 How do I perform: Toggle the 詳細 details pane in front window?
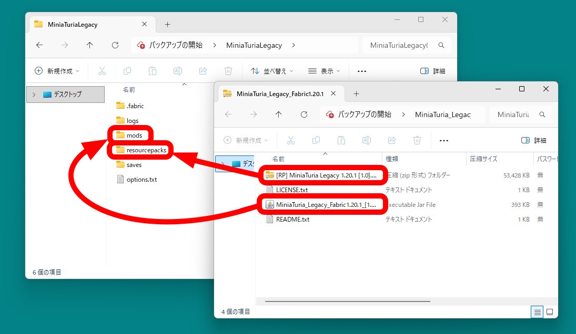pos(533,140)
